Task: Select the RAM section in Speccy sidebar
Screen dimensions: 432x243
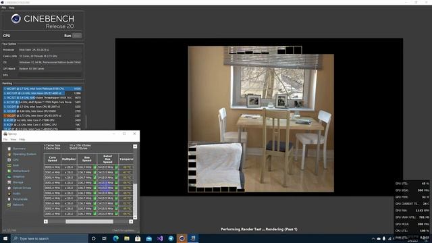Action: (x=16, y=165)
